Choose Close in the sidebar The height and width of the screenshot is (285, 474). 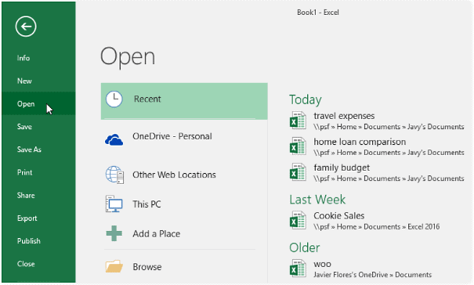point(26,264)
